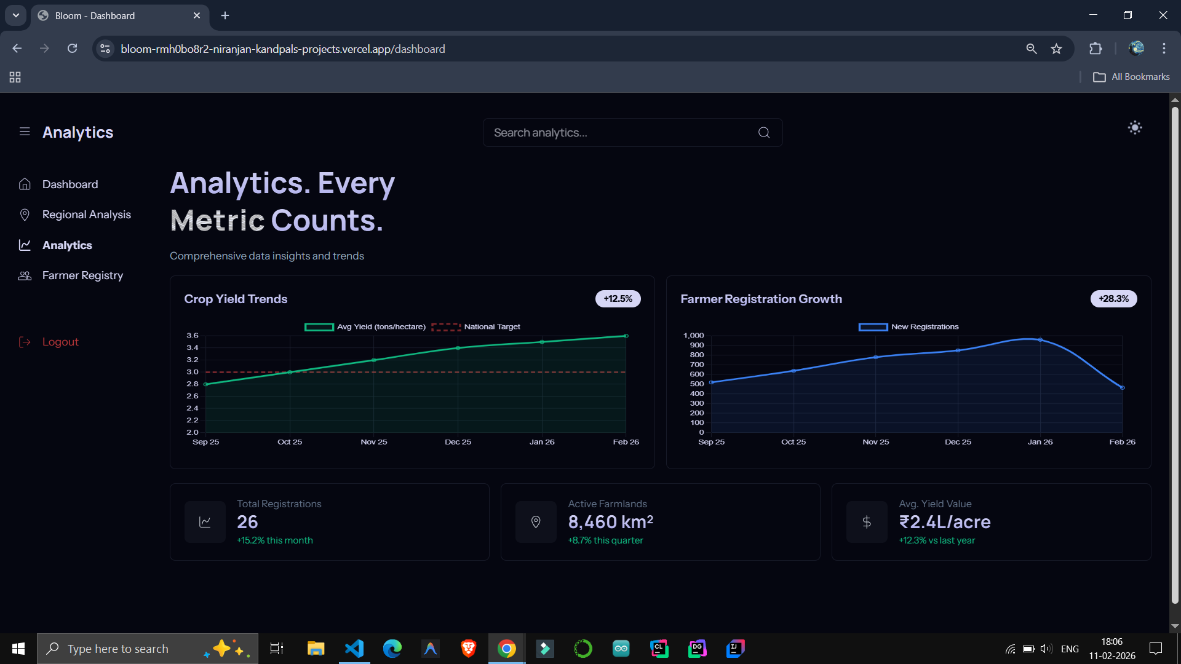Open Visual Studio Code from taskbar

(354, 649)
